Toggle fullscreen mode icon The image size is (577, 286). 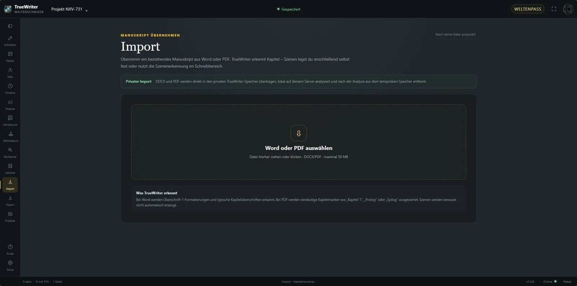(x=554, y=9)
